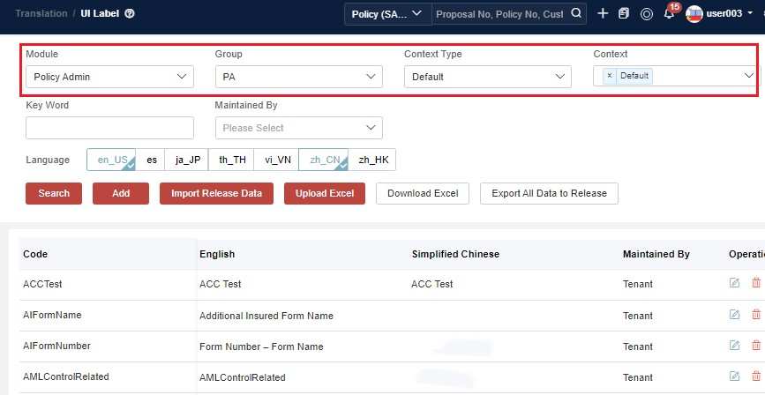Go to Translation breadcrumb

coord(40,14)
